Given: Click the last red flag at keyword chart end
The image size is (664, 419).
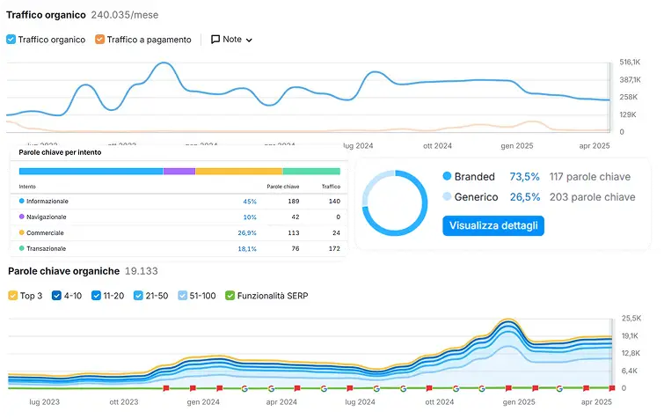Looking at the screenshot, I should (x=612, y=388).
